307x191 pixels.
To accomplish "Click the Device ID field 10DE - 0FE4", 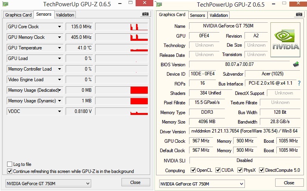I will pos(202,74).
